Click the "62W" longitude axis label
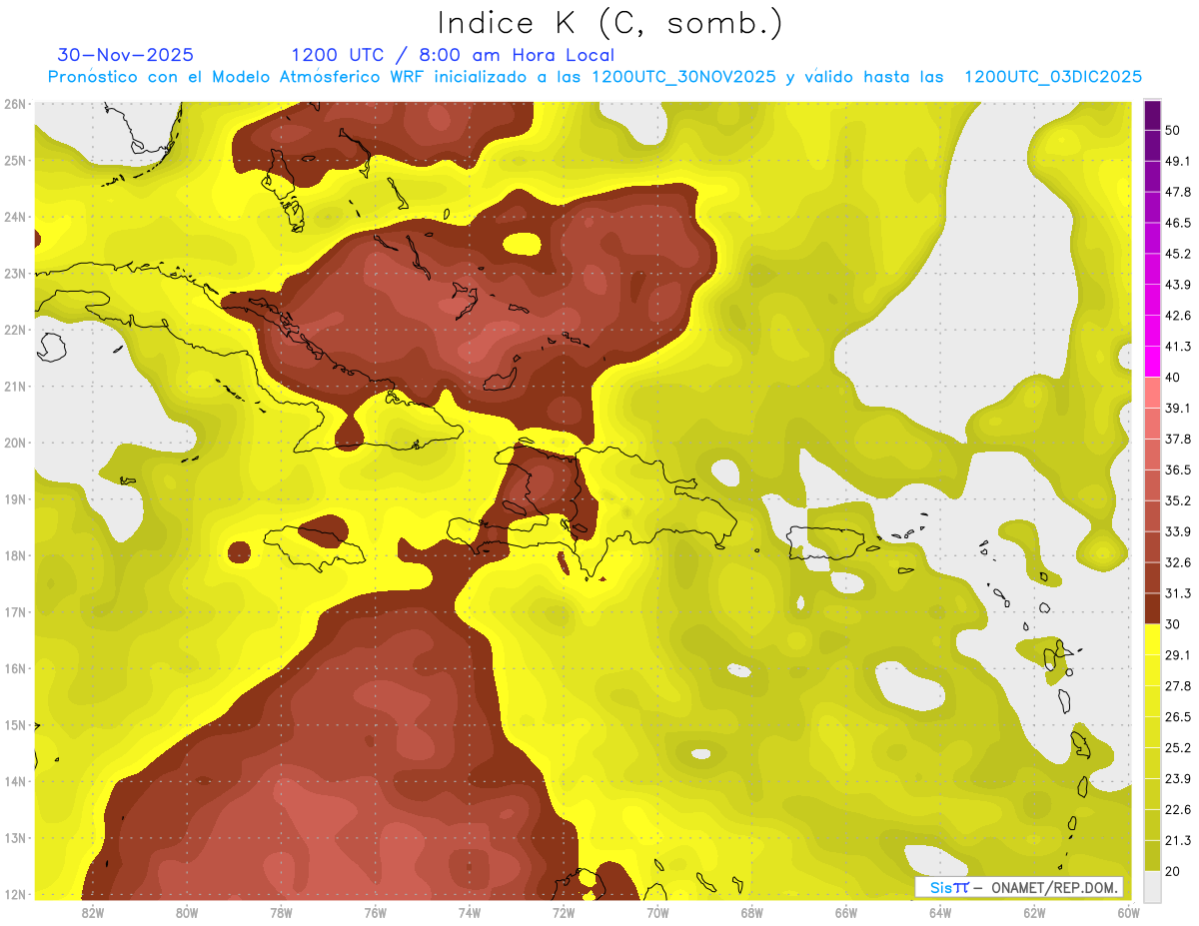Image resolution: width=1199 pixels, height=926 pixels. click(x=1034, y=912)
